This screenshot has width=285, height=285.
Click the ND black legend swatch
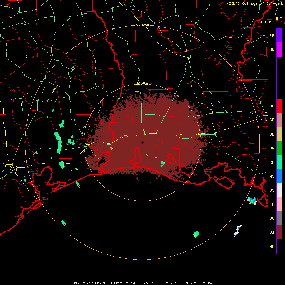click(x=280, y=246)
